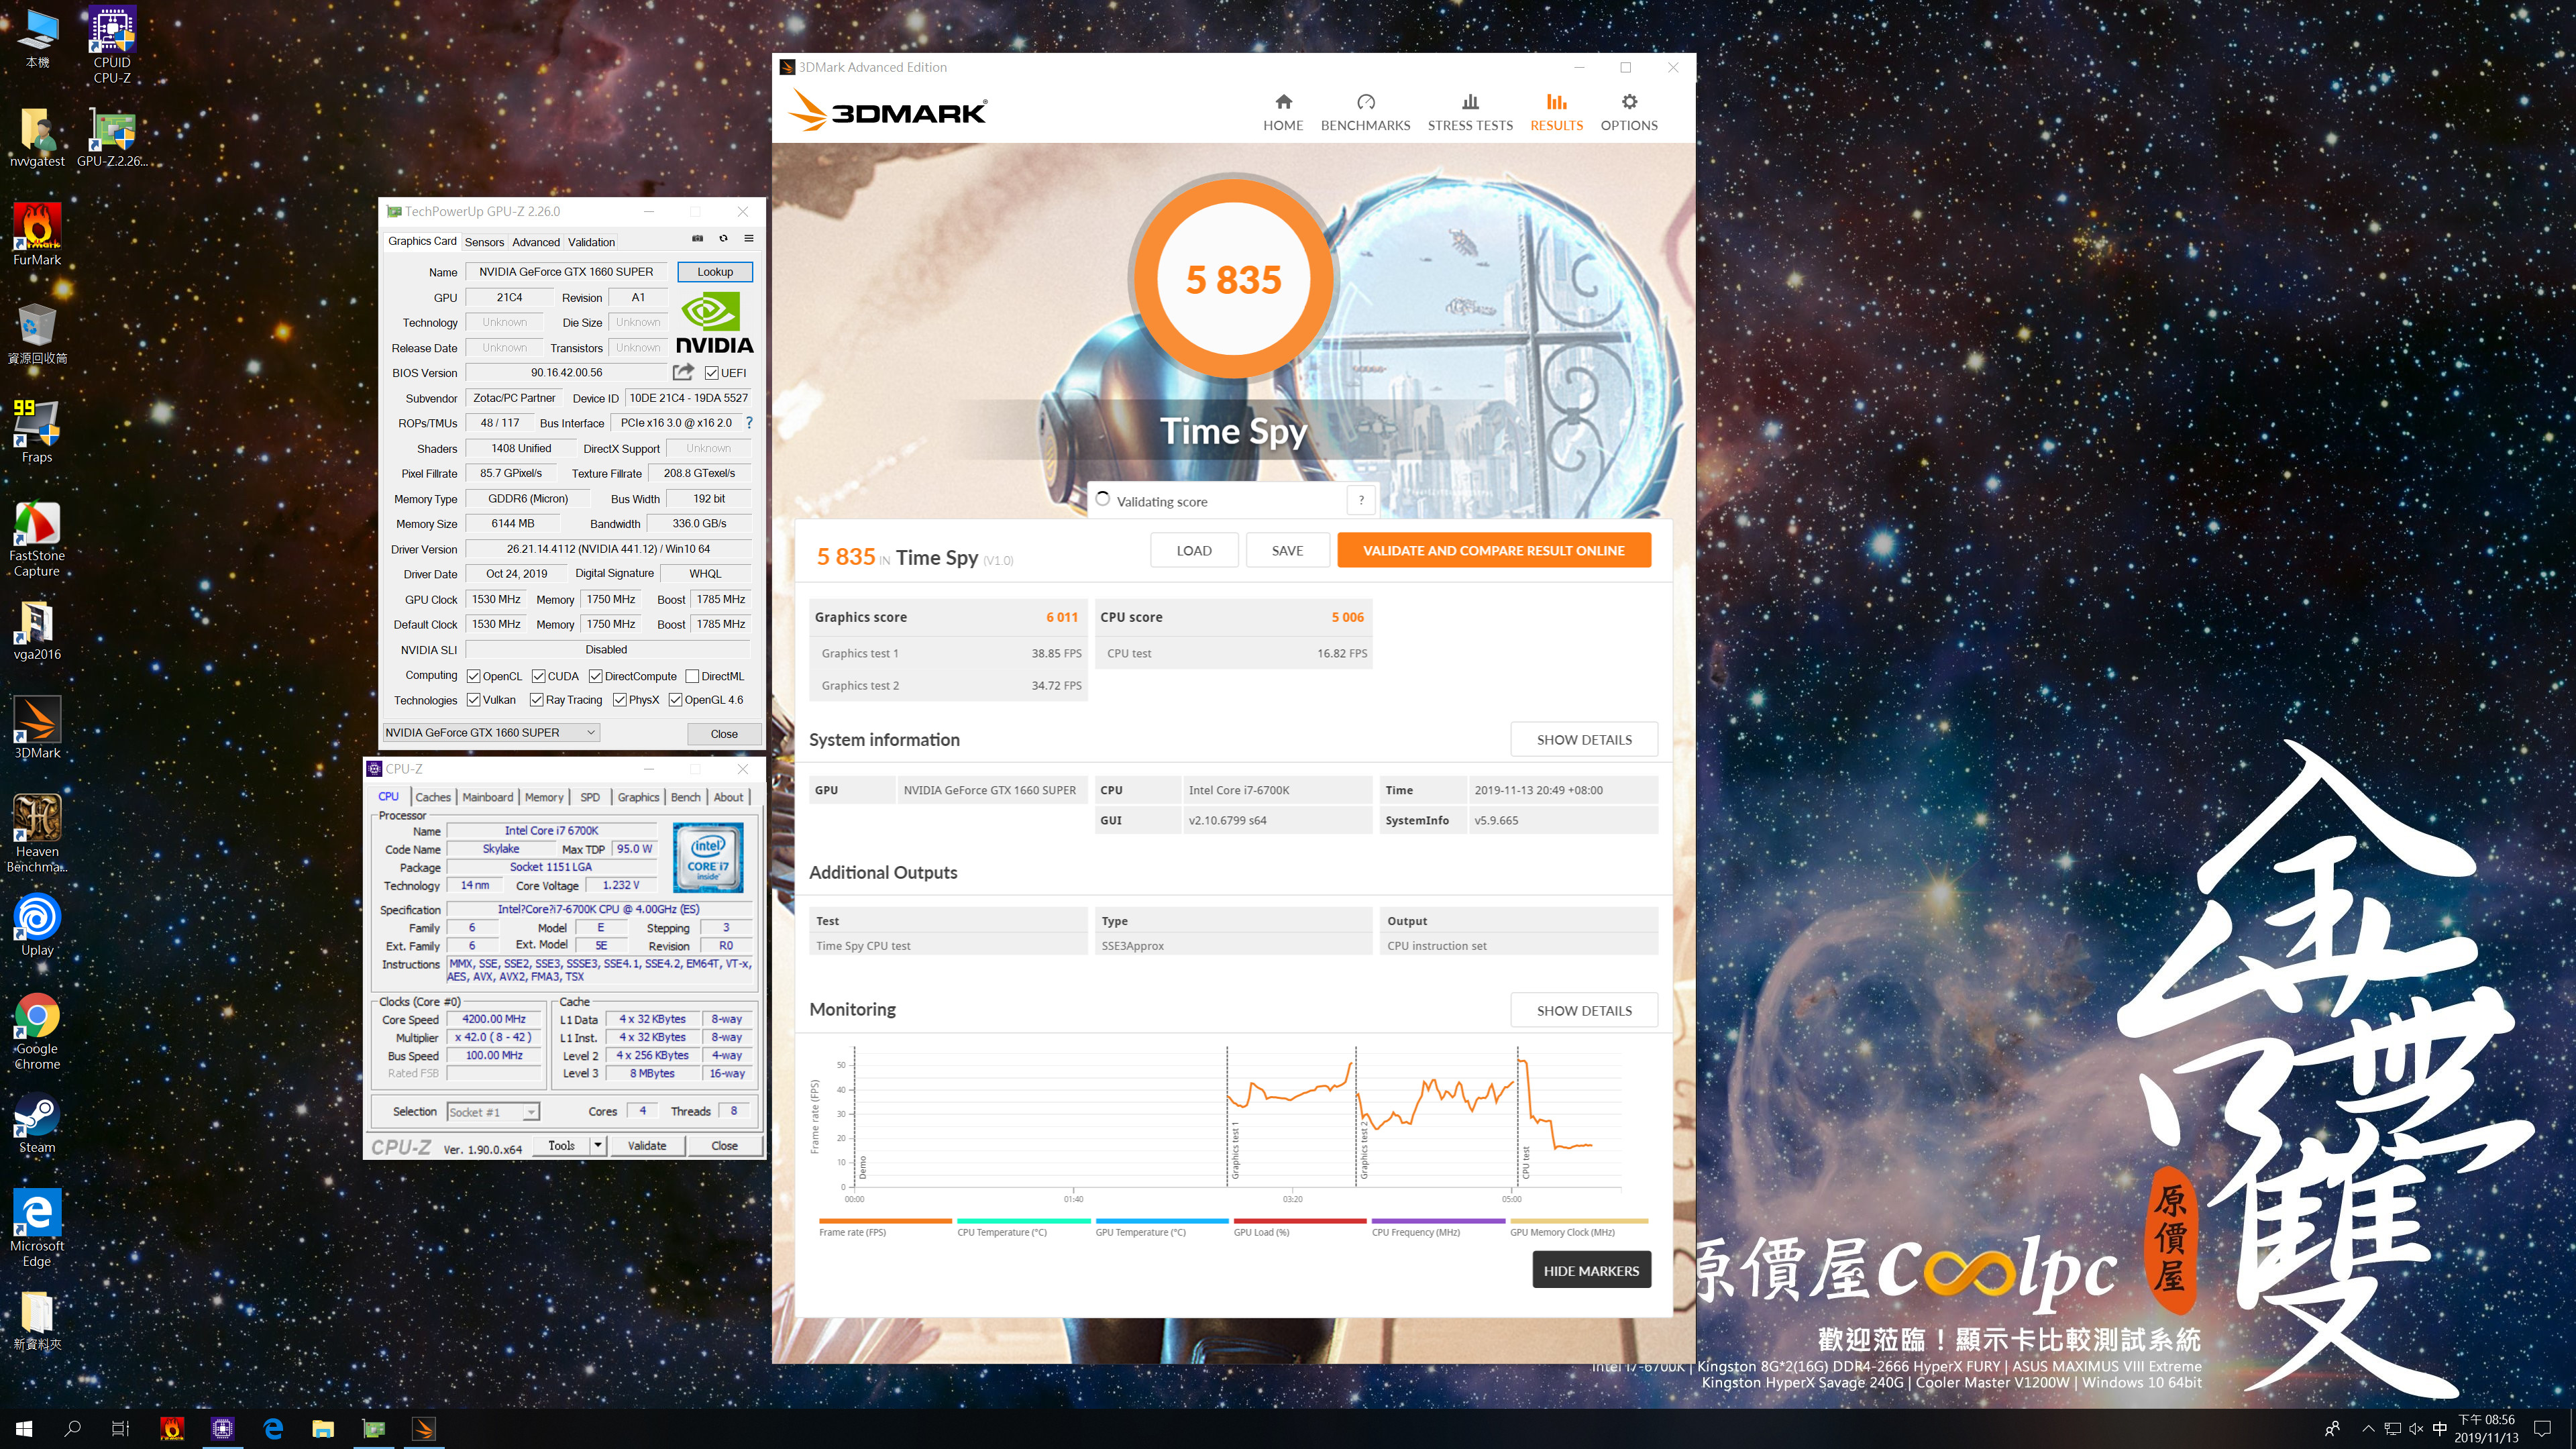Toggle Frame rate (FPS) orange legend

(x=885, y=1227)
